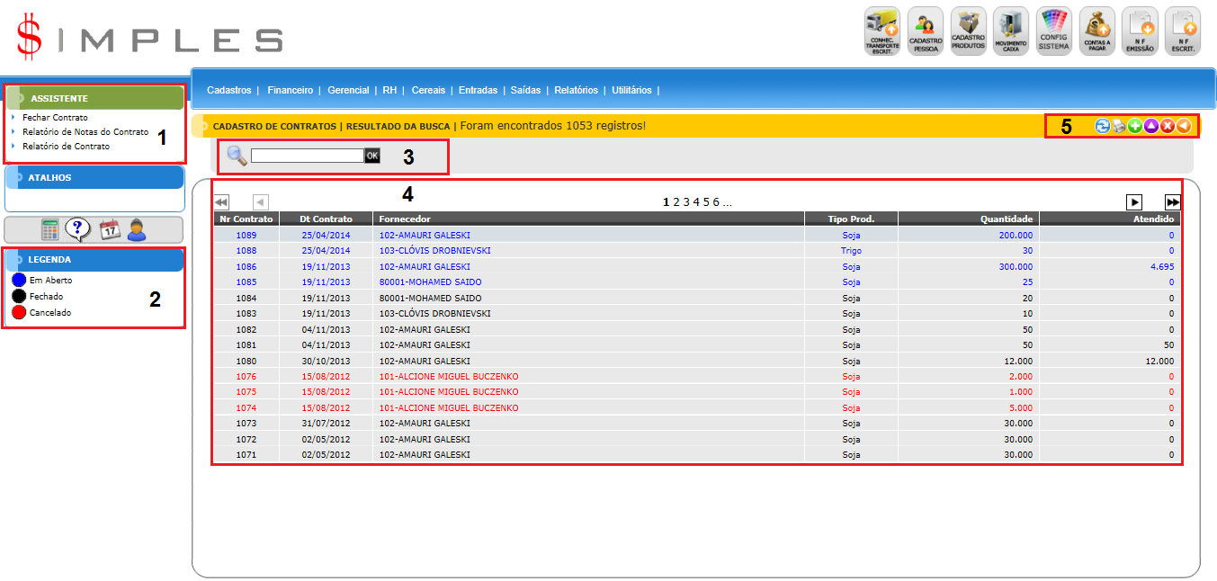Viewport: 1217px width, 581px height.
Task: Open the calendar icon in the sidebar
Action: click(109, 230)
